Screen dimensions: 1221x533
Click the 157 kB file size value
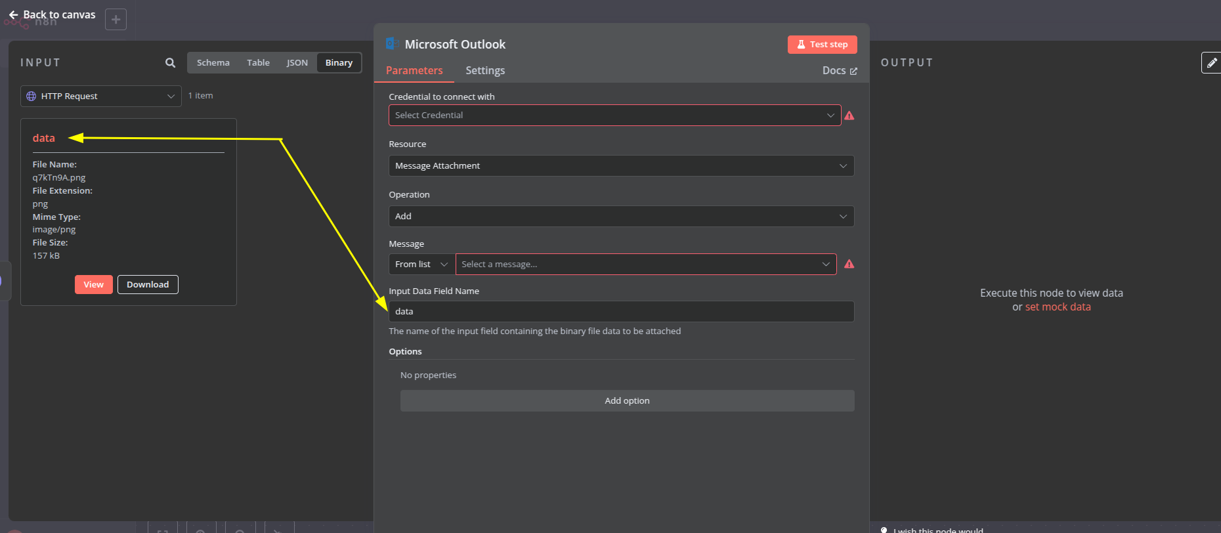pyautogui.click(x=46, y=256)
